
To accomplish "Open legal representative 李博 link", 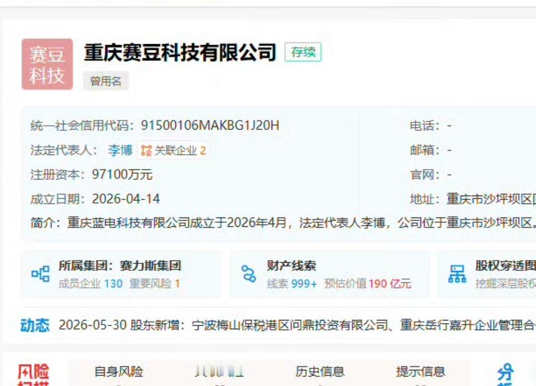I will pos(120,150).
